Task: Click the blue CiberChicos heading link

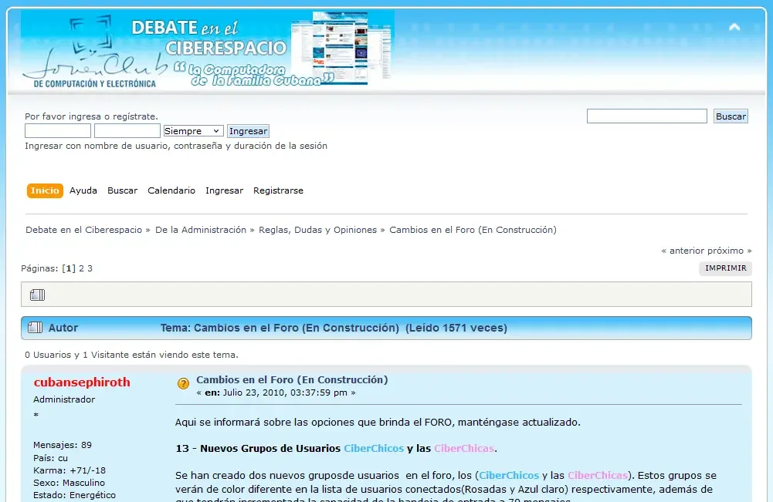Action: [x=374, y=448]
